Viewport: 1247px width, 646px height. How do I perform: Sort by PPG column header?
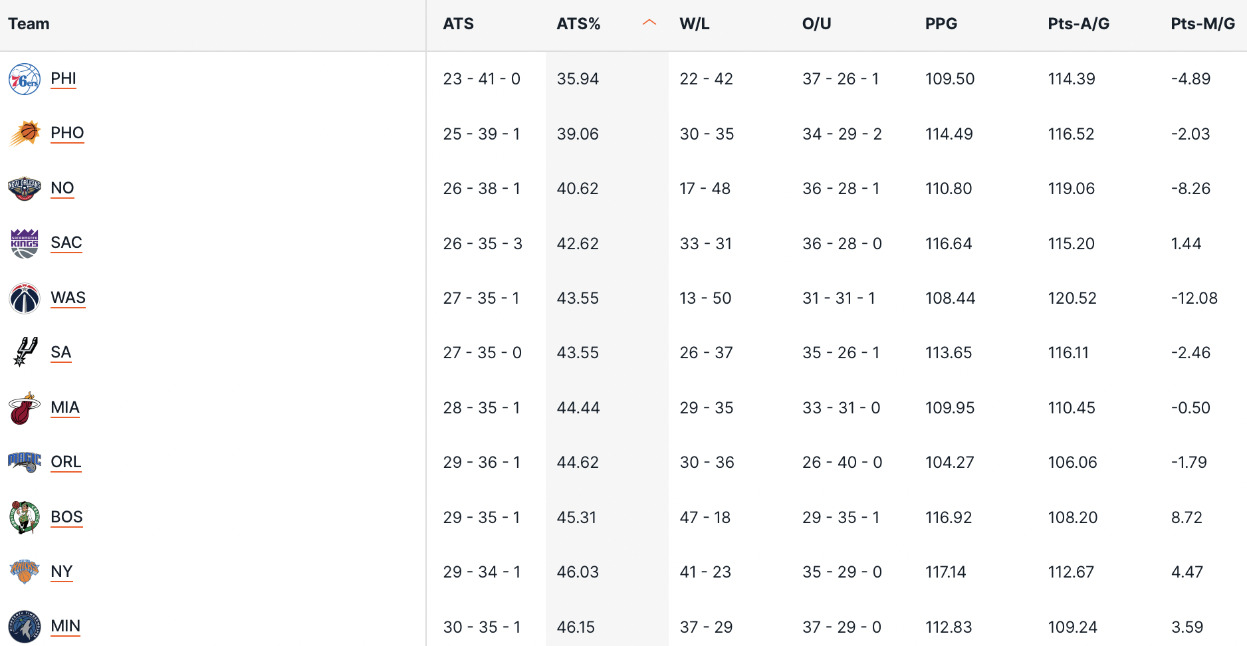click(941, 24)
